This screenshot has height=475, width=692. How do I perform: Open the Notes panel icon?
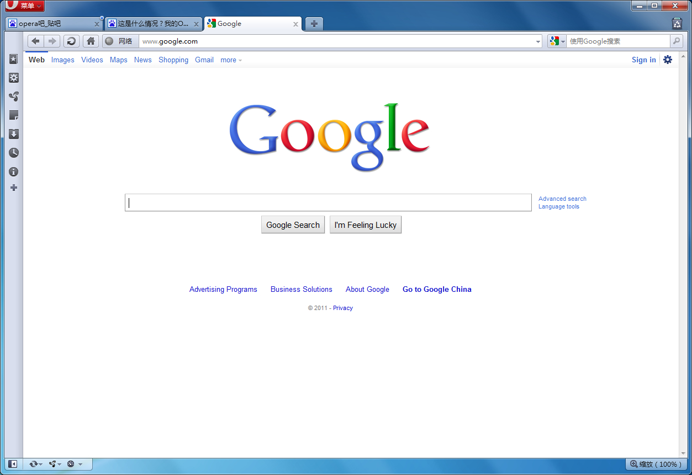tap(14, 115)
